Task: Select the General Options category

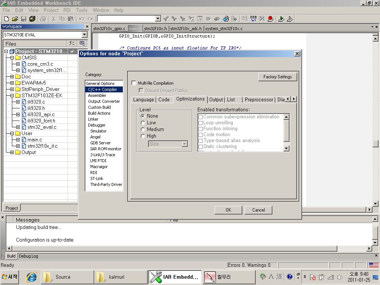Action: click(100, 83)
